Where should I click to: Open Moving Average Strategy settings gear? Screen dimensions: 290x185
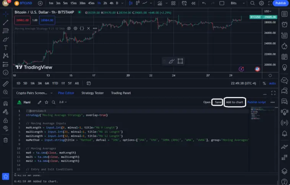[x=75, y=29]
